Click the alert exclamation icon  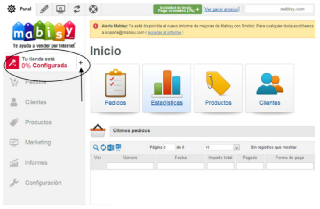tap(96, 26)
